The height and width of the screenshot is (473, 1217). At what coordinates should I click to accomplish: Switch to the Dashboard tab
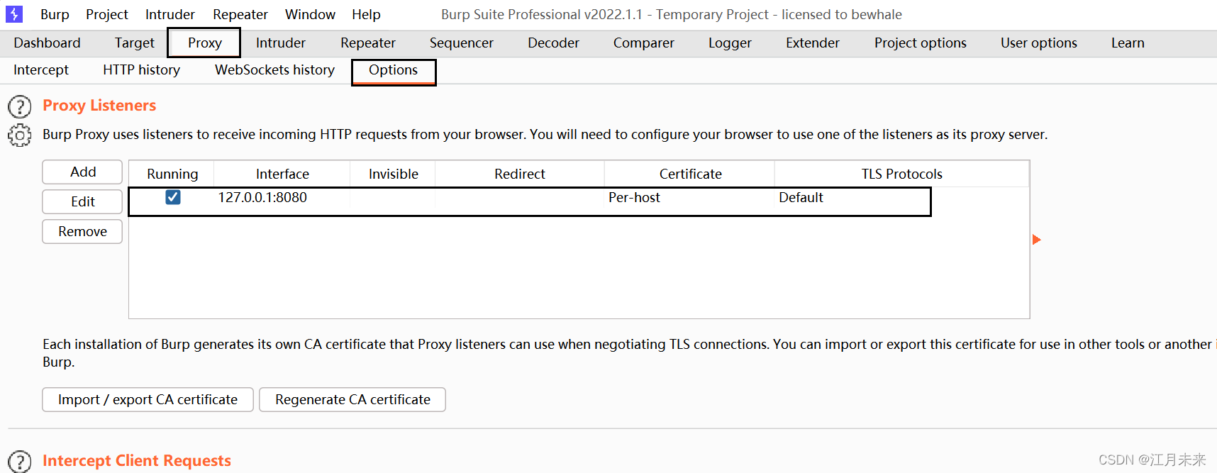coord(47,43)
